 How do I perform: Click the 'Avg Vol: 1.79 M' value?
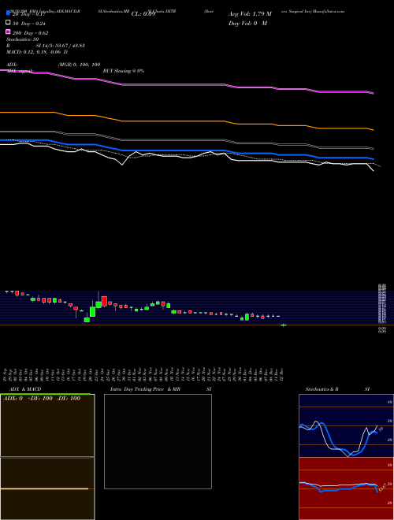(x=250, y=14)
